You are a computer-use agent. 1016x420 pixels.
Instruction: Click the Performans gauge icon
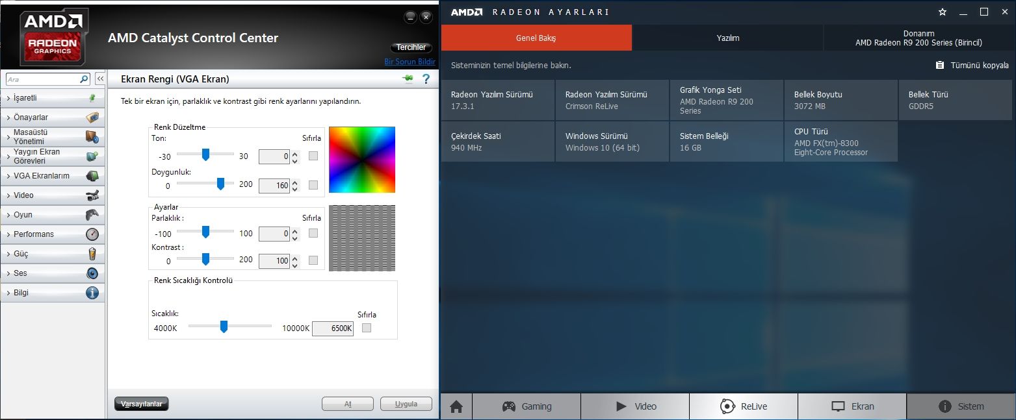[x=92, y=234]
